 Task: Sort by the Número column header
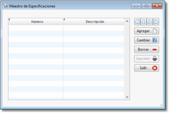coord(36,22)
